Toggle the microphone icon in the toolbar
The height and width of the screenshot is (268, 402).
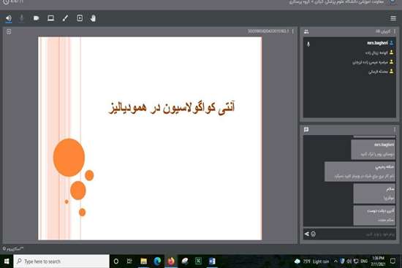(22, 18)
